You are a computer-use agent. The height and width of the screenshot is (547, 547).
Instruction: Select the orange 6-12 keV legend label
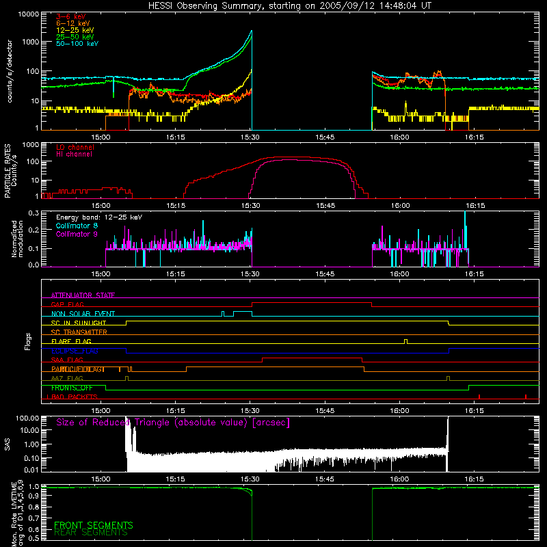click(72, 23)
